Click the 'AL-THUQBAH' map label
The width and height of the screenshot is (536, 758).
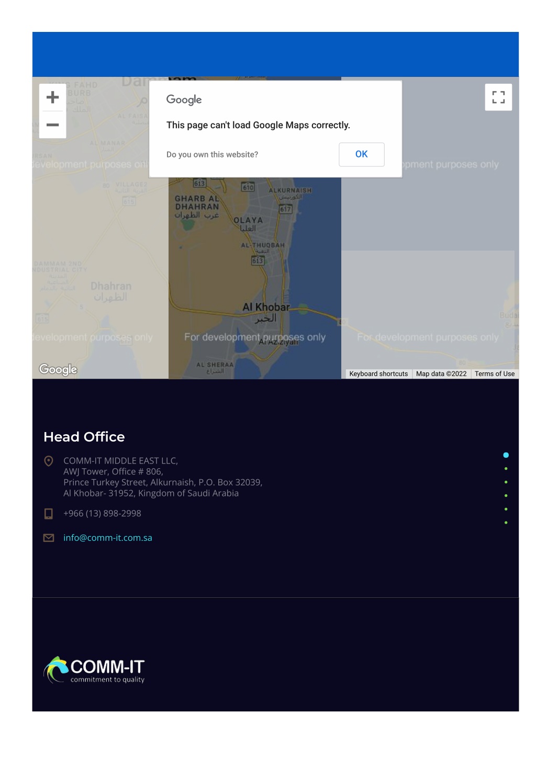pos(263,248)
